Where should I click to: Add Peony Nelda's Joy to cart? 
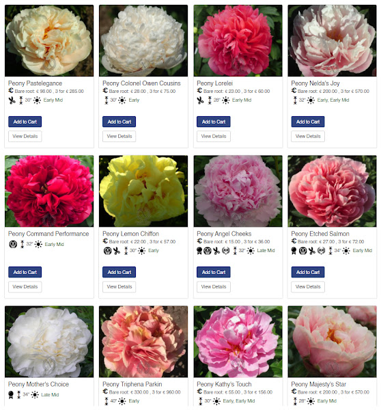pyautogui.click(x=308, y=122)
